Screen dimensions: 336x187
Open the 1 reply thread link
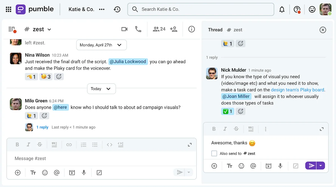[x=42, y=127]
